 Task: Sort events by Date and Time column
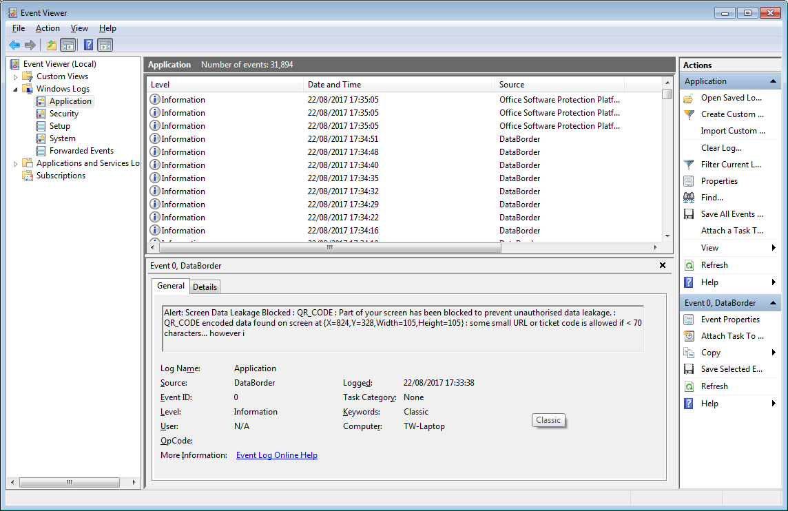pyautogui.click(x=398, y=85)
